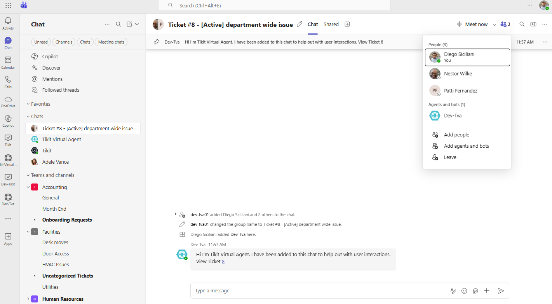
Task: Click the ticket 8 link in message
Action: point(223,262)
